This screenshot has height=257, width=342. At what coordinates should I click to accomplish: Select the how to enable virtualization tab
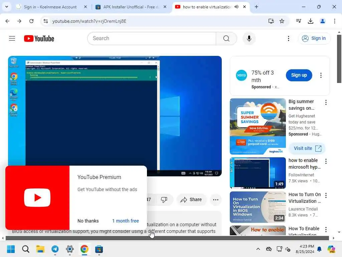click(206, 7)
